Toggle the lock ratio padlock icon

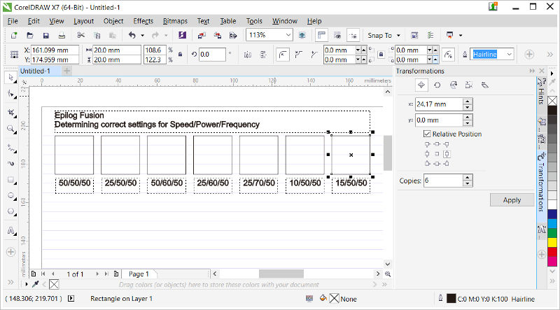pyautogui.click(x=181, y=55)
